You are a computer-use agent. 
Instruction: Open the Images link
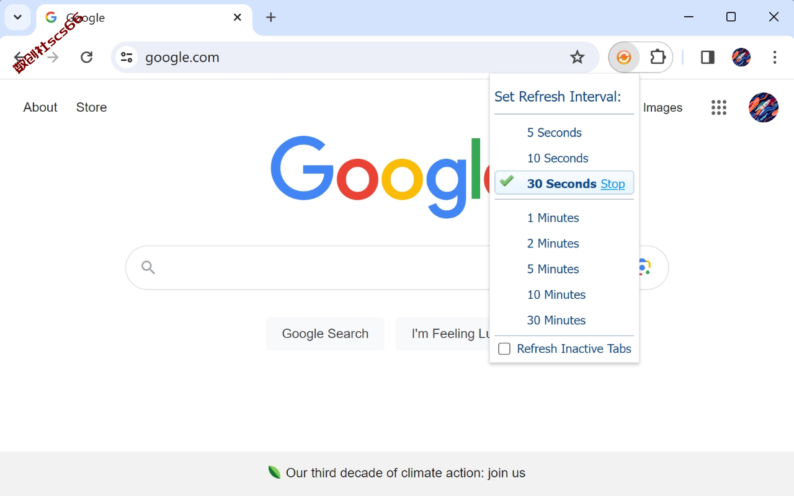point(662,108)
